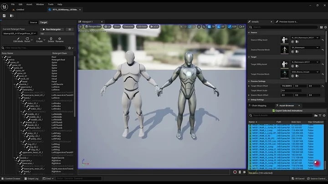The height and width of the screenshot is (184, 328).
Task: Open Asset Browser settings gear icon
Action: coord(324,115)
